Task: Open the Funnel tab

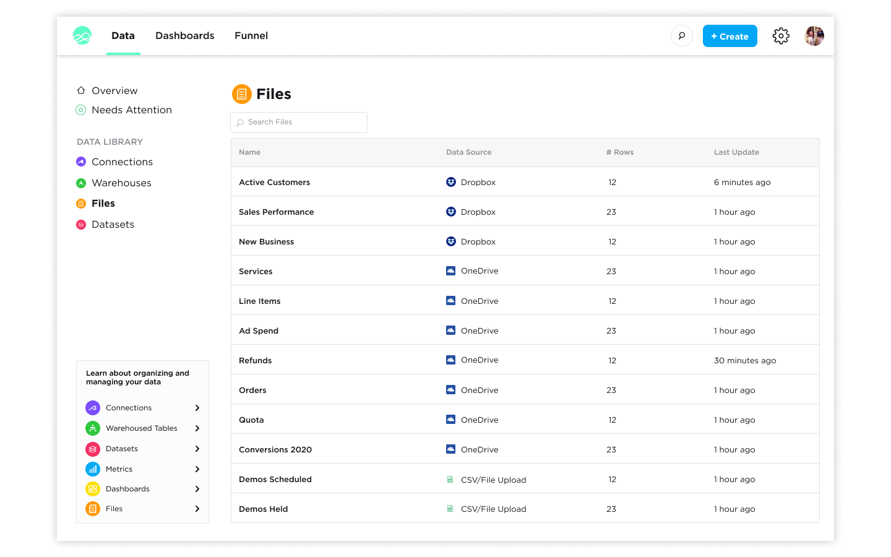Action: tap(251, 36)
